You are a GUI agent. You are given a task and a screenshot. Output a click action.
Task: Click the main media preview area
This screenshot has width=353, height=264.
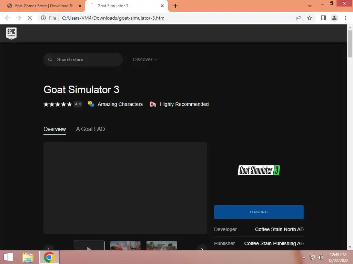[x=125, y=188]
